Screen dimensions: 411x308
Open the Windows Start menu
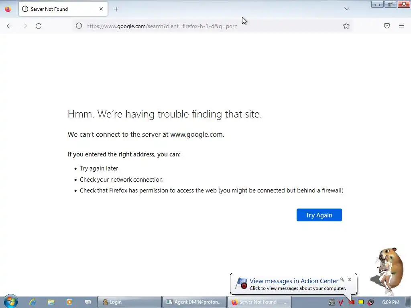(10, 302)
